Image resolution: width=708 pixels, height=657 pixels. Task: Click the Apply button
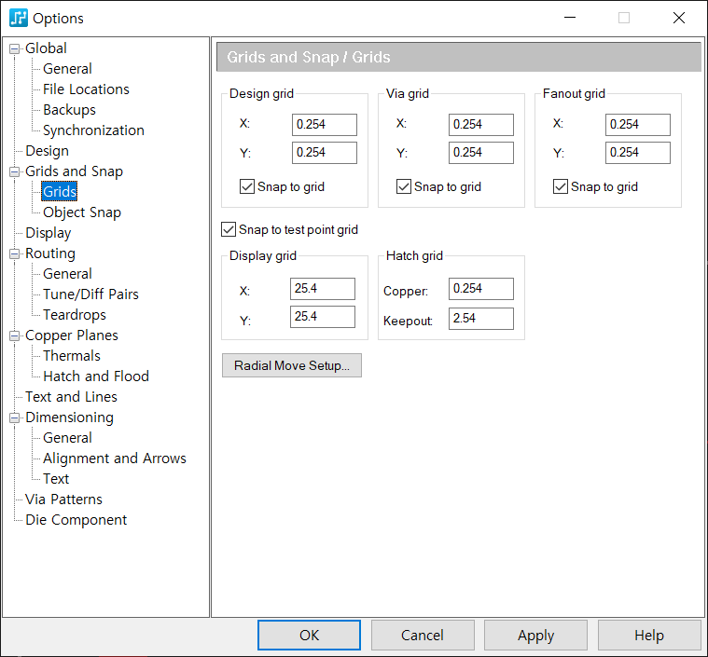tap(535, 636)
